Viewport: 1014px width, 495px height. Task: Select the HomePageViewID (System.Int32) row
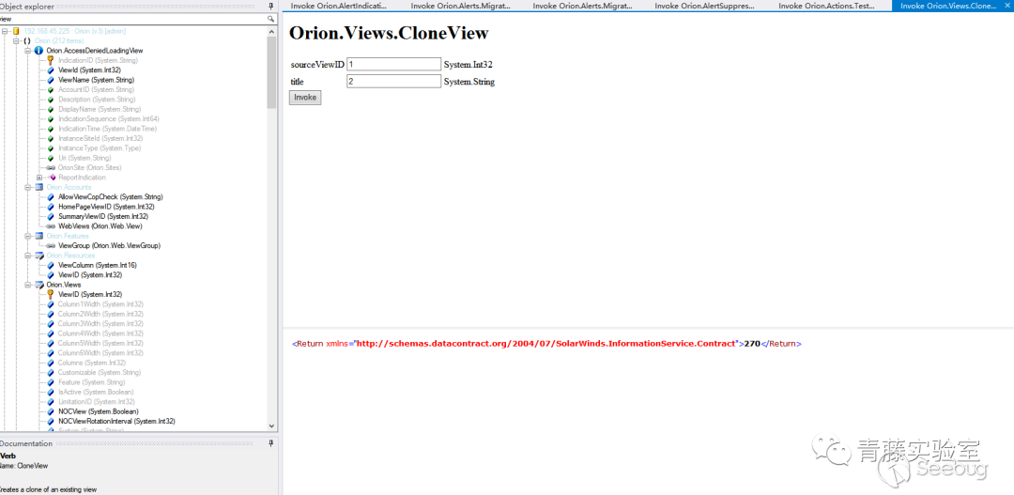pyautogui.click(x=106, y=207)
